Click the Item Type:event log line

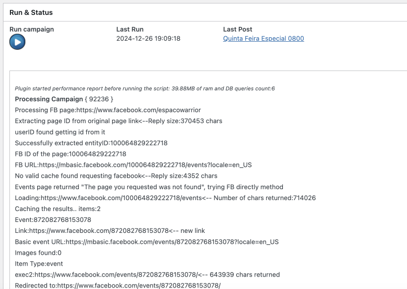tap(39, 264)
